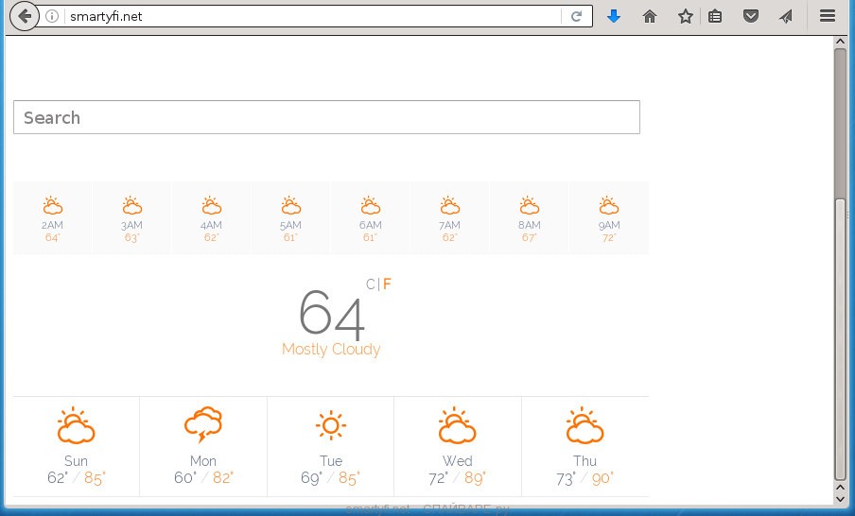Click the large 64 current temperature
The image size is (855, 516).
click(332, 314)
